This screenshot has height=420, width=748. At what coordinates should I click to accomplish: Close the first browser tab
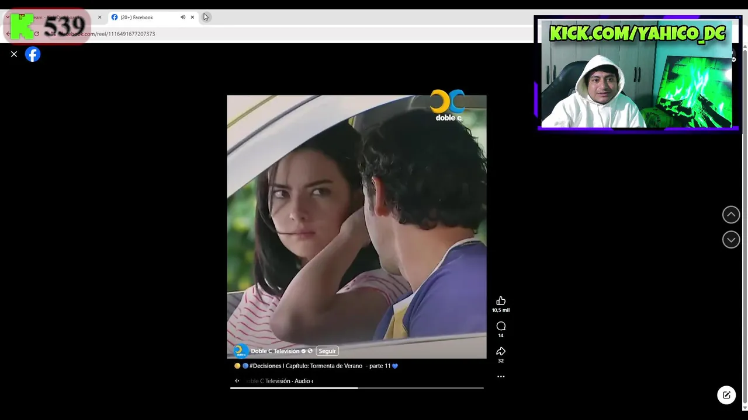click(x=99, y=17)
